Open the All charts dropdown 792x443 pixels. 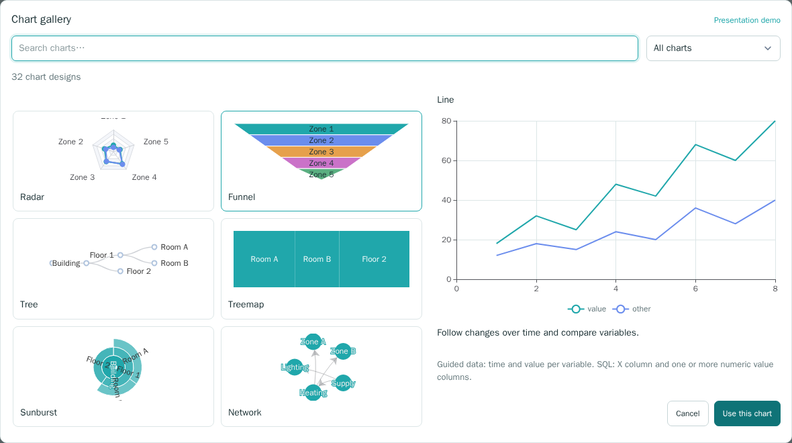(x=713, y=48)
